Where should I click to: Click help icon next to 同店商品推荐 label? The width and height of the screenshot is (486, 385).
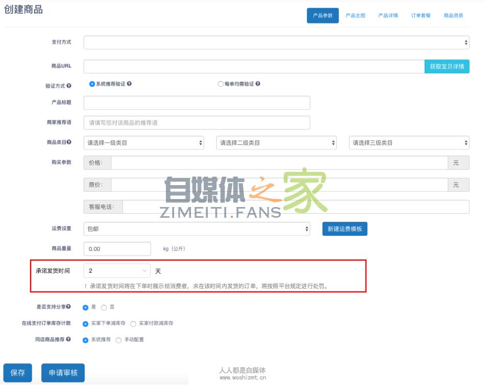(68, 339)
